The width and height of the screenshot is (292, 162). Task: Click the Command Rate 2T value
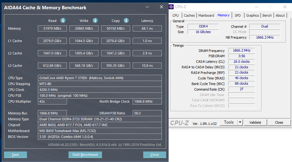[x=241, y=89]
